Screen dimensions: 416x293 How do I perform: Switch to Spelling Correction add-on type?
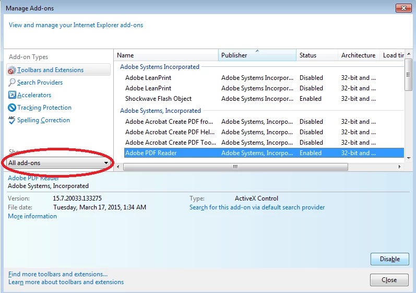click(x=43, y=120)
